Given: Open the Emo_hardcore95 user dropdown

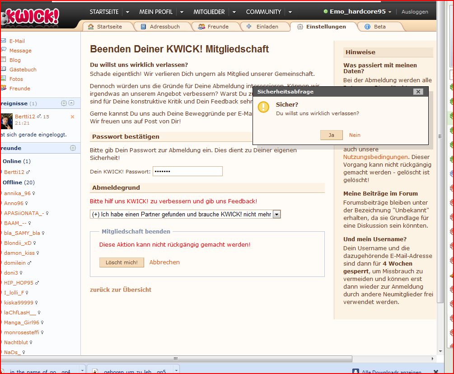Looking at the screenshot, I should [x=390, y=12].
